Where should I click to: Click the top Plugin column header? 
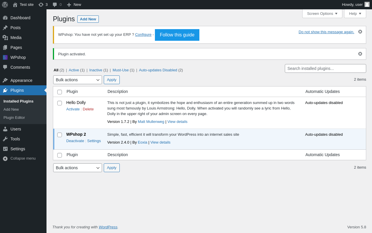pos(72,91)
